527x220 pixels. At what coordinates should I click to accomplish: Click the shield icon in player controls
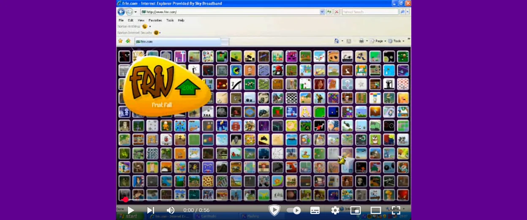[274, 210]
